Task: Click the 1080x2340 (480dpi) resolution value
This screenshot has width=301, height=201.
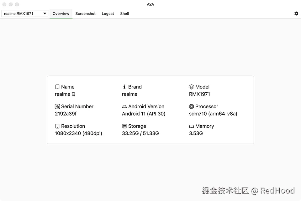Action: [x=78, y=133]
